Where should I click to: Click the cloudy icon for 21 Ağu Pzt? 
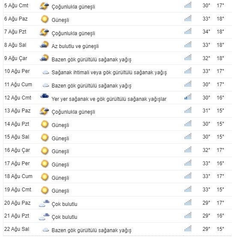[44, 217]
